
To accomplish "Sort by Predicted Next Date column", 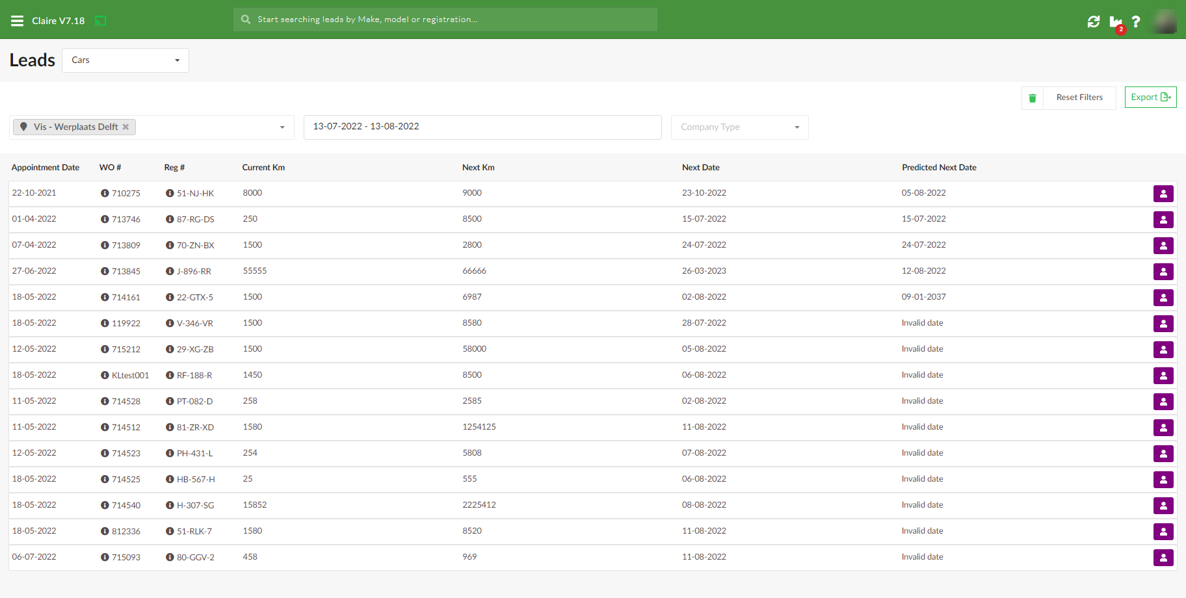I will coord(939,168).
